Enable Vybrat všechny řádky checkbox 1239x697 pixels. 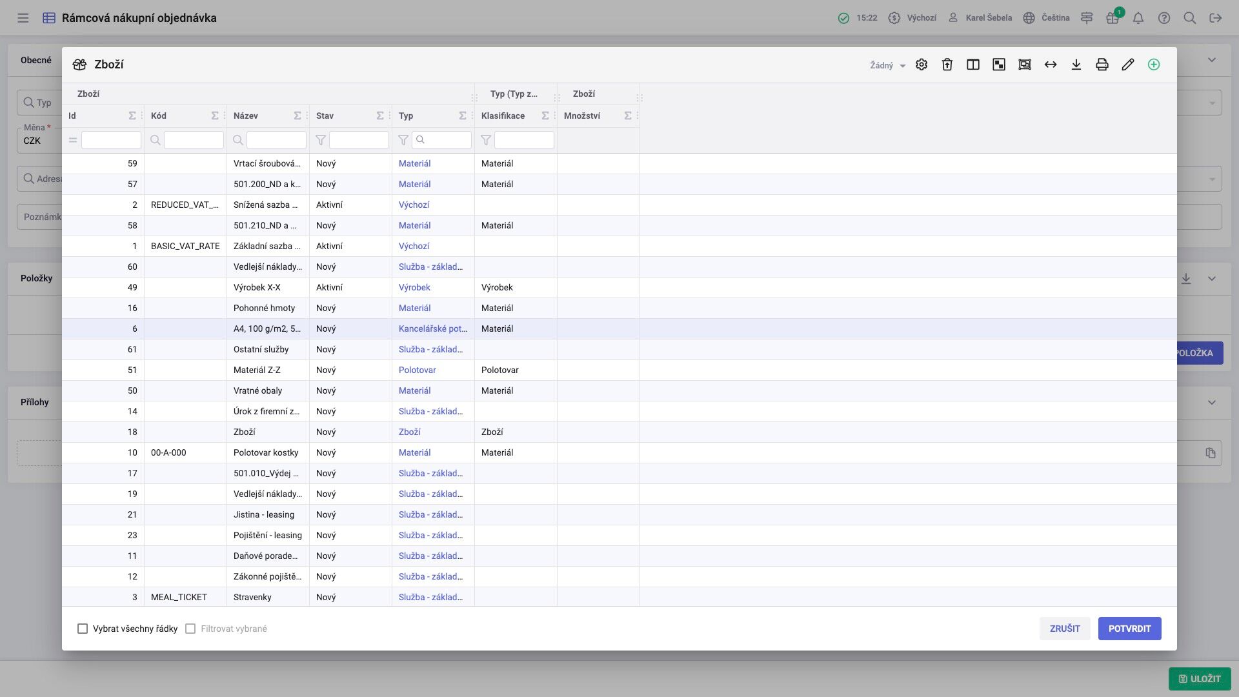[x=83, y=629]
